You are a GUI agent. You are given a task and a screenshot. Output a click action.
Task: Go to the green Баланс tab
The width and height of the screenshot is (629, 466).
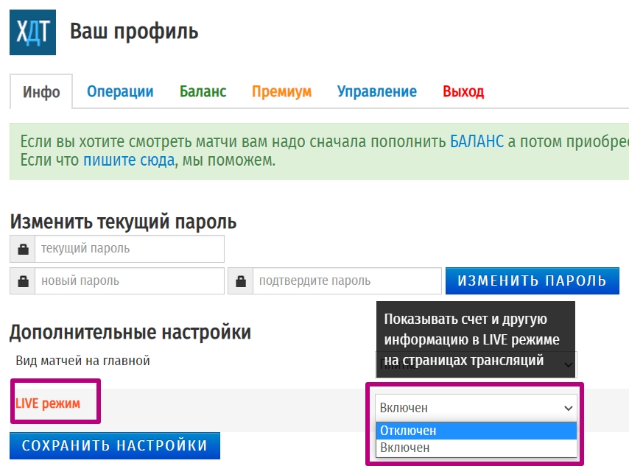click(x=203, y=92)
